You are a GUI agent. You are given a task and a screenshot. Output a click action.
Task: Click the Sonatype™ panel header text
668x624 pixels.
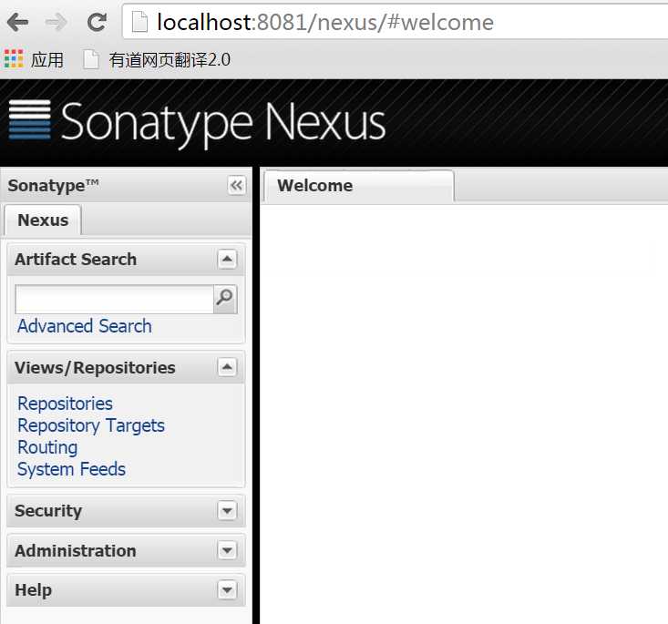tap(53, 186)
